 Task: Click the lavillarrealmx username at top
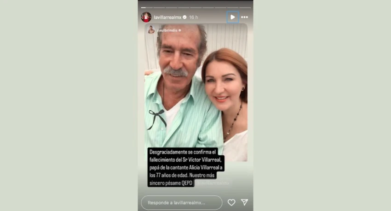(x=167, y=17)
